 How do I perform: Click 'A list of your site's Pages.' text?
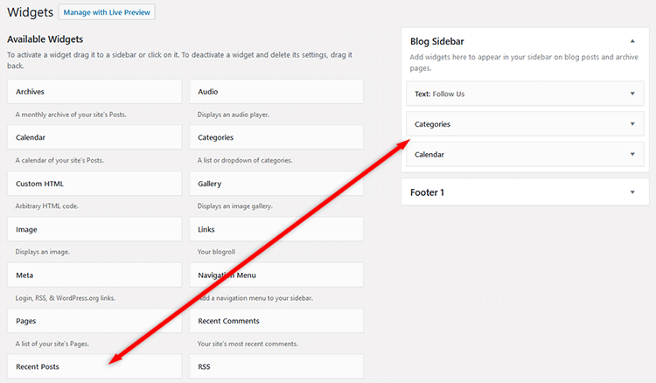click(x=52, y=344)
